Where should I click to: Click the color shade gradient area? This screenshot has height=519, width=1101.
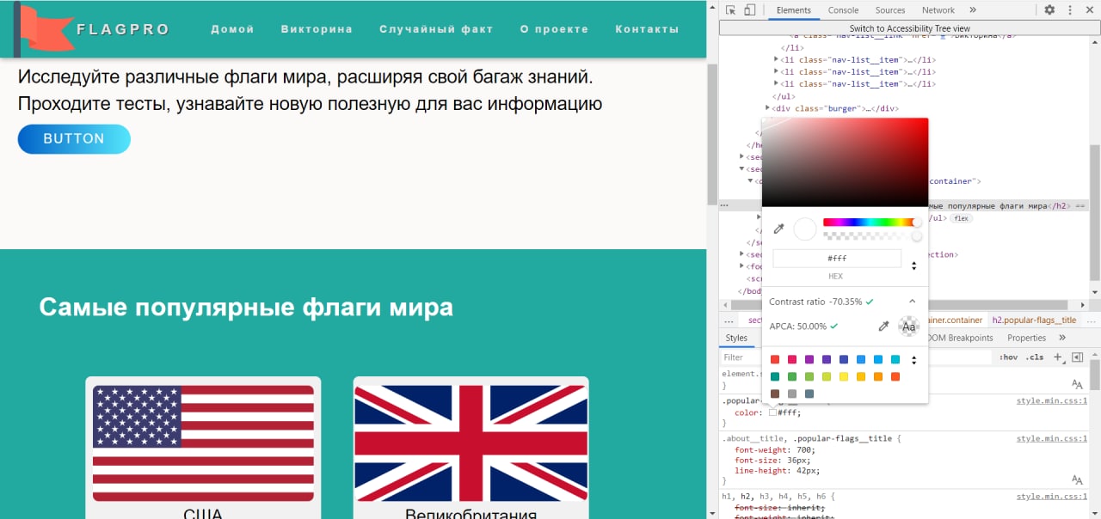pos(846,162)
